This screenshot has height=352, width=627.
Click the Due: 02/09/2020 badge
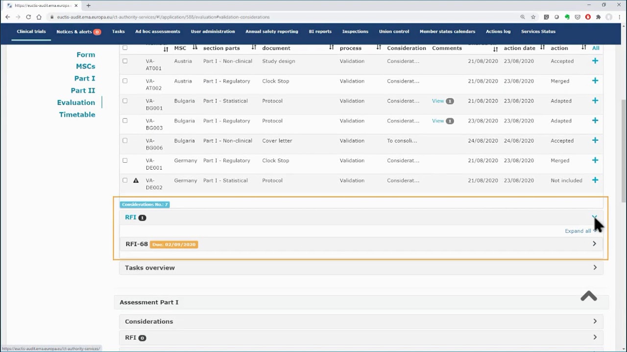coord(174,244)
